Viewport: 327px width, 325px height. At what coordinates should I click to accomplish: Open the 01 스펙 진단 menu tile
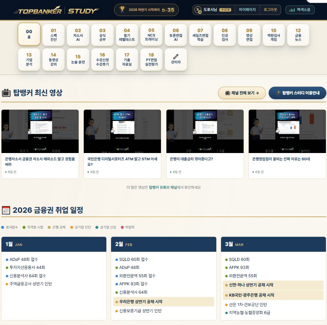tap(54, 35)
